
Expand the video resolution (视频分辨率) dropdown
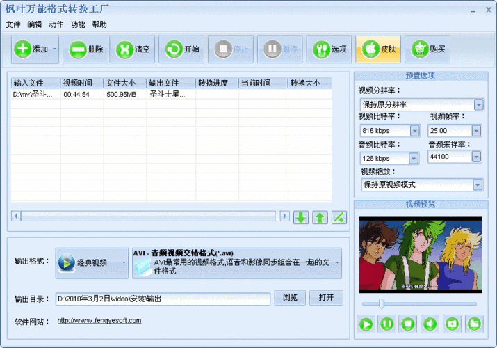[478, 104]
